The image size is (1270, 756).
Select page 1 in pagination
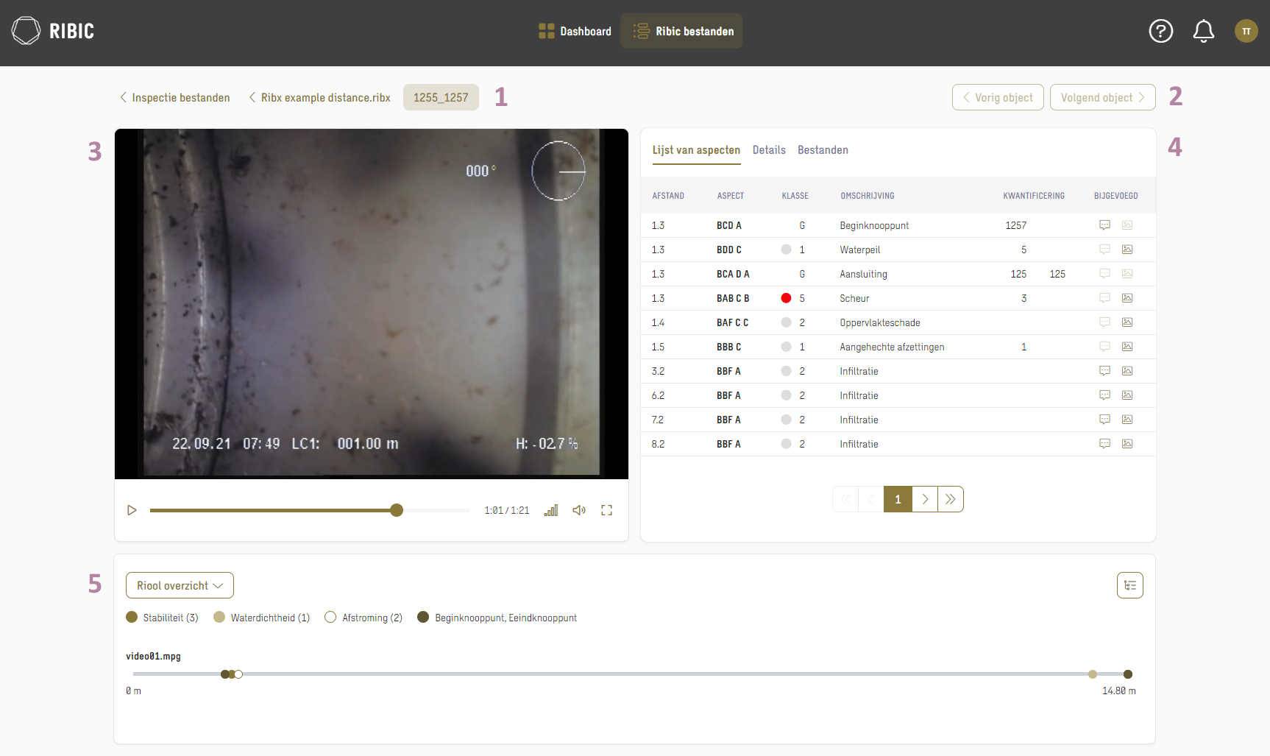click(x=898, y=499)
